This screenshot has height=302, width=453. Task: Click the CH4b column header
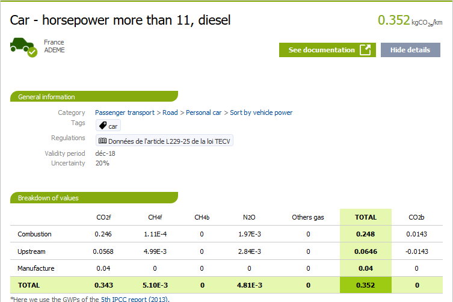click(x=202, y=217)
